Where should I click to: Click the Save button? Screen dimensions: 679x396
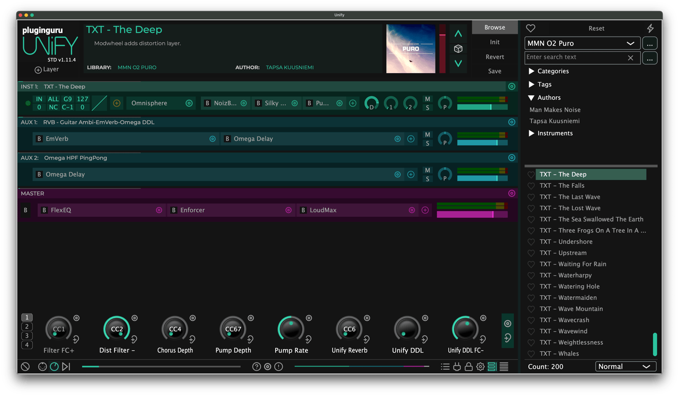tap(494, 71)
